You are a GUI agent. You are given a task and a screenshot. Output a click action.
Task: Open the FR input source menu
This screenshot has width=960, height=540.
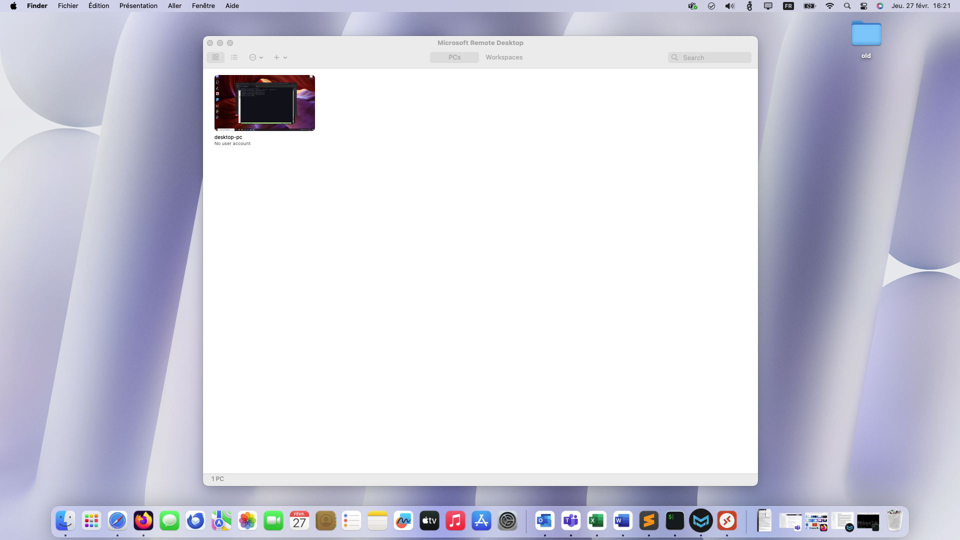(x=788, y=6)
